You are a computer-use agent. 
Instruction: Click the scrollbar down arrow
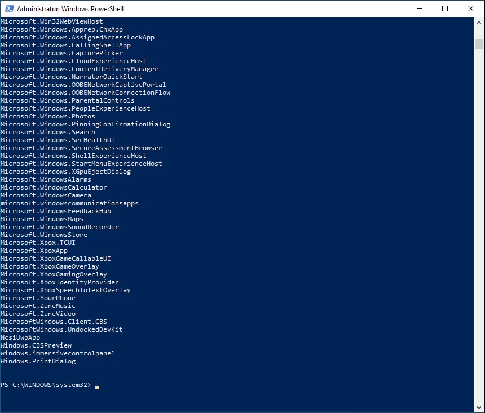point(479,408)
